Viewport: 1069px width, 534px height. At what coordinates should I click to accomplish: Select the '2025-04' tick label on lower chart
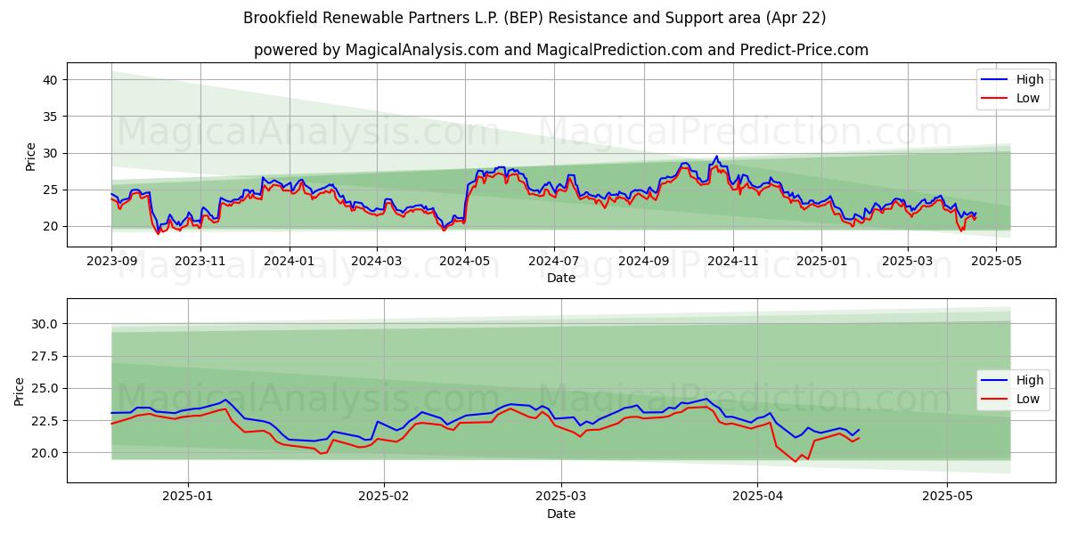tap(757, 495)
